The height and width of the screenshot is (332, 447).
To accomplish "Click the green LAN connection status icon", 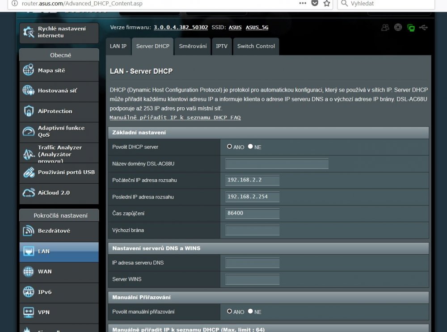I will pos(411,28).
